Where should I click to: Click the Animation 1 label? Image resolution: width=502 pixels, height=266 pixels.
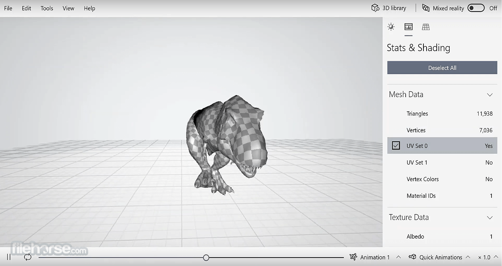375,257
